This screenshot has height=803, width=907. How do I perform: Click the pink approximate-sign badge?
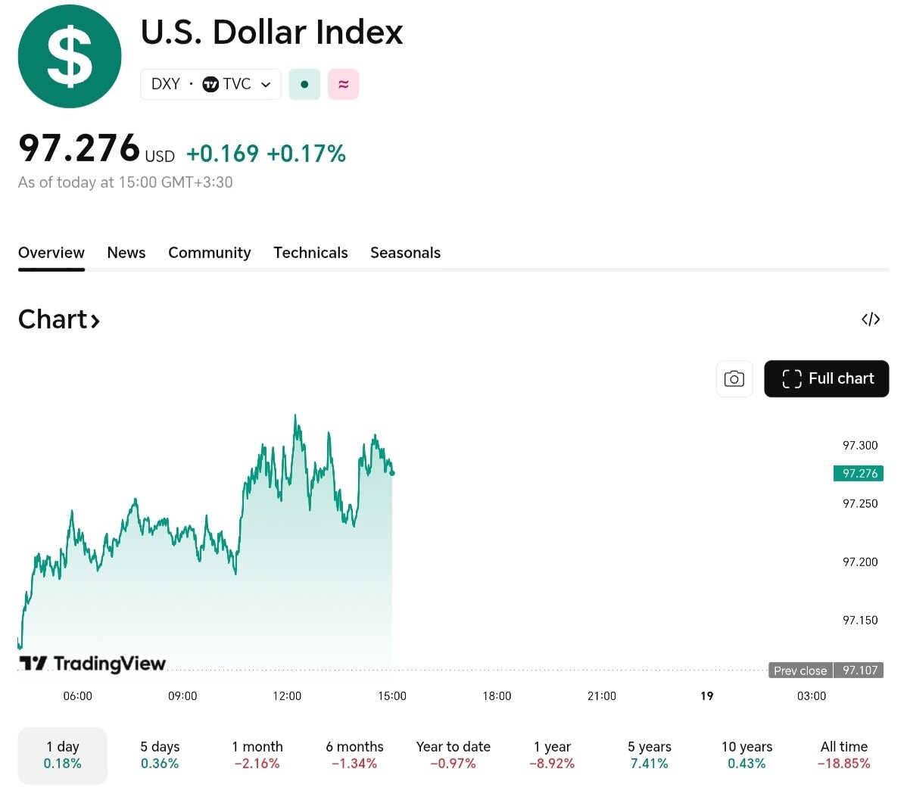[x=343, y=84]
